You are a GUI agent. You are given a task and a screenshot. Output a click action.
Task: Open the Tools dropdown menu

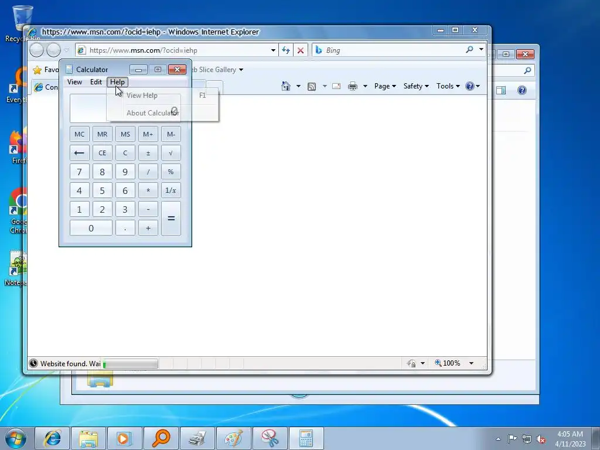448,86
